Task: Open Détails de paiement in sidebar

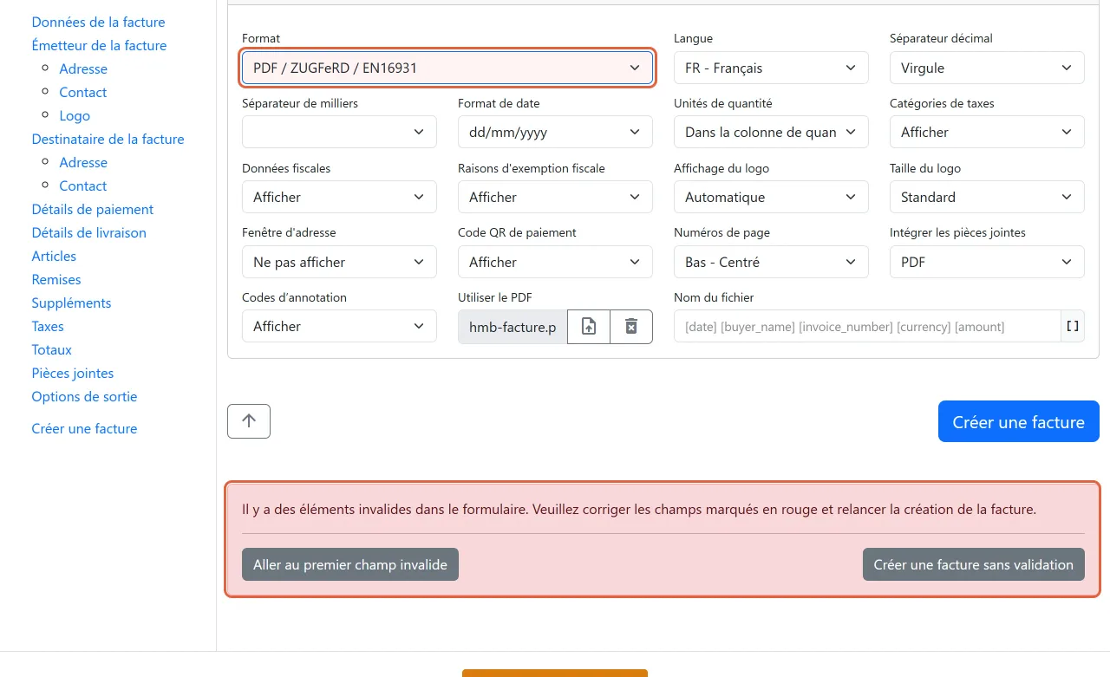Action: pos(92,209)
